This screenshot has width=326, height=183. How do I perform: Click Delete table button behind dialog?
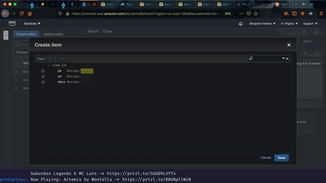coord(53,34)
